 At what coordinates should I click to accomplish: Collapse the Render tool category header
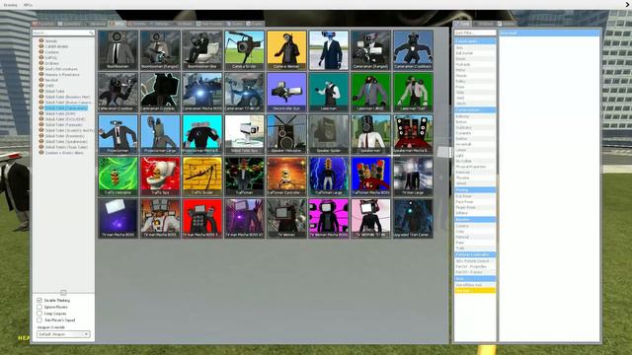(475, 219)
